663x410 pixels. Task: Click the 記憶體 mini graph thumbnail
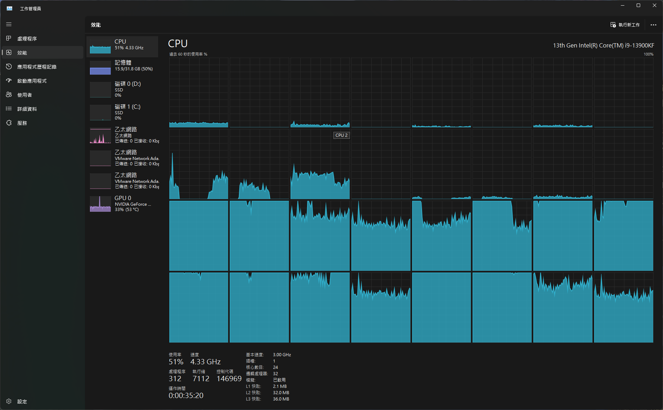(100, 68)
